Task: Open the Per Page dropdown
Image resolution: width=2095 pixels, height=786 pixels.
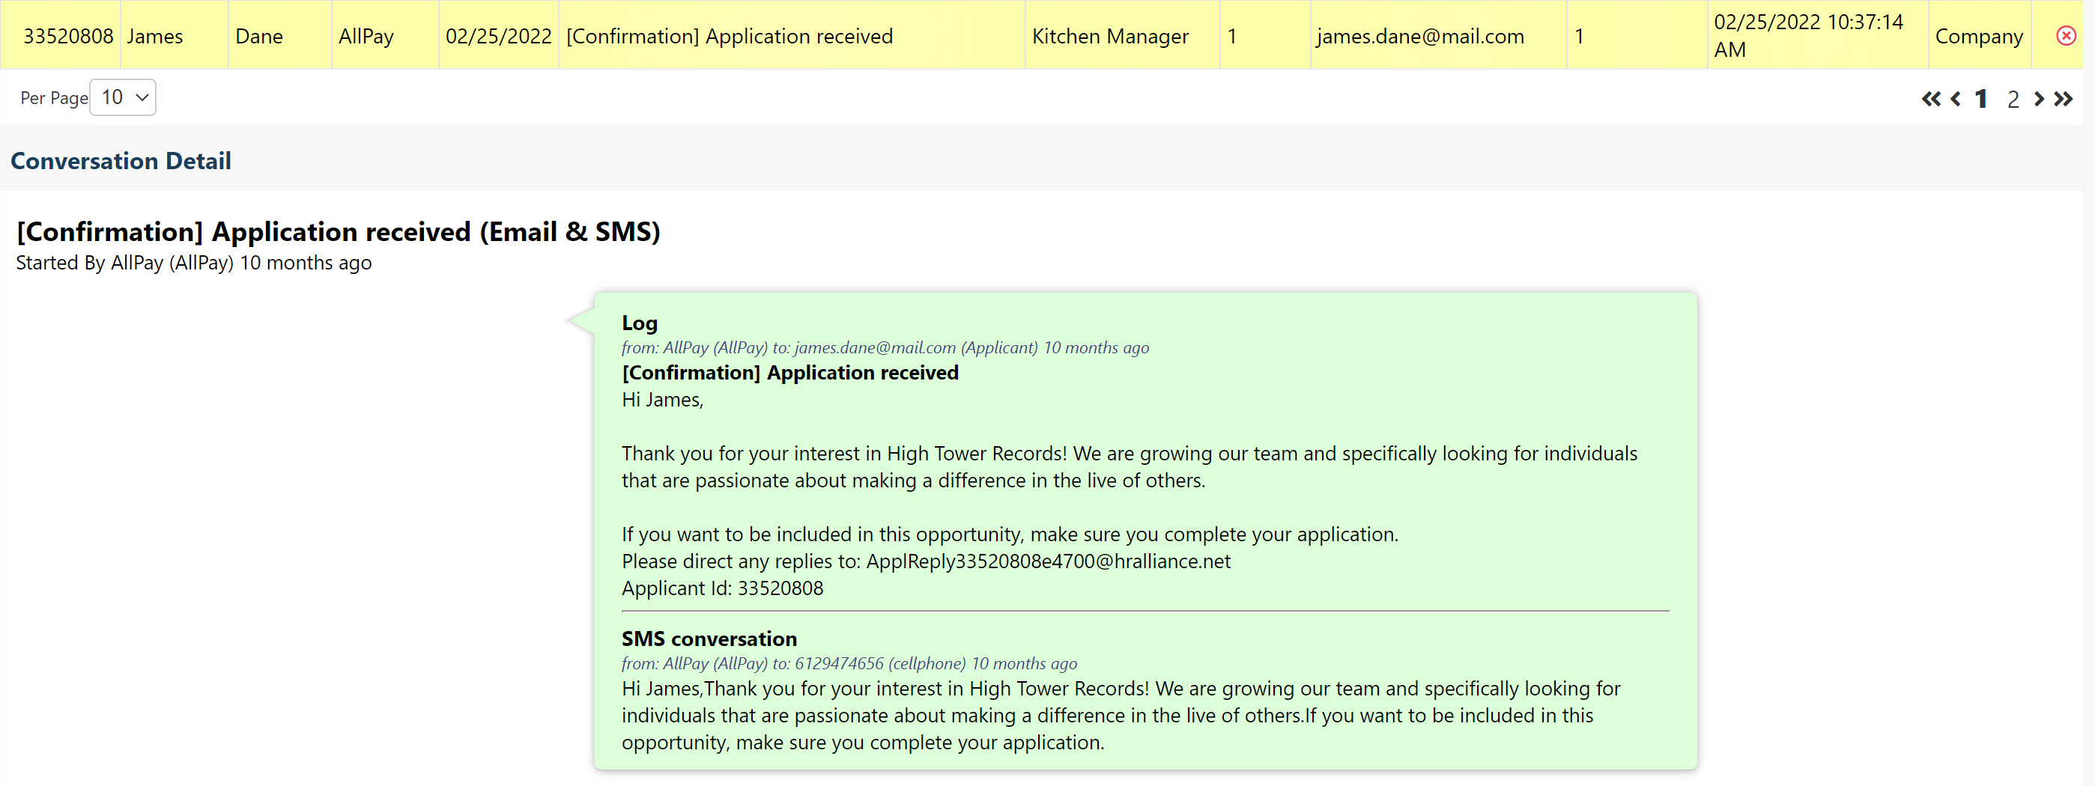Action: [x=123, y=97]
